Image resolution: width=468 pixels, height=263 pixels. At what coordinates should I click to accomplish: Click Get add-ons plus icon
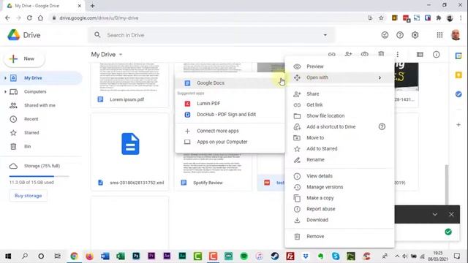(x=458, y=125)
